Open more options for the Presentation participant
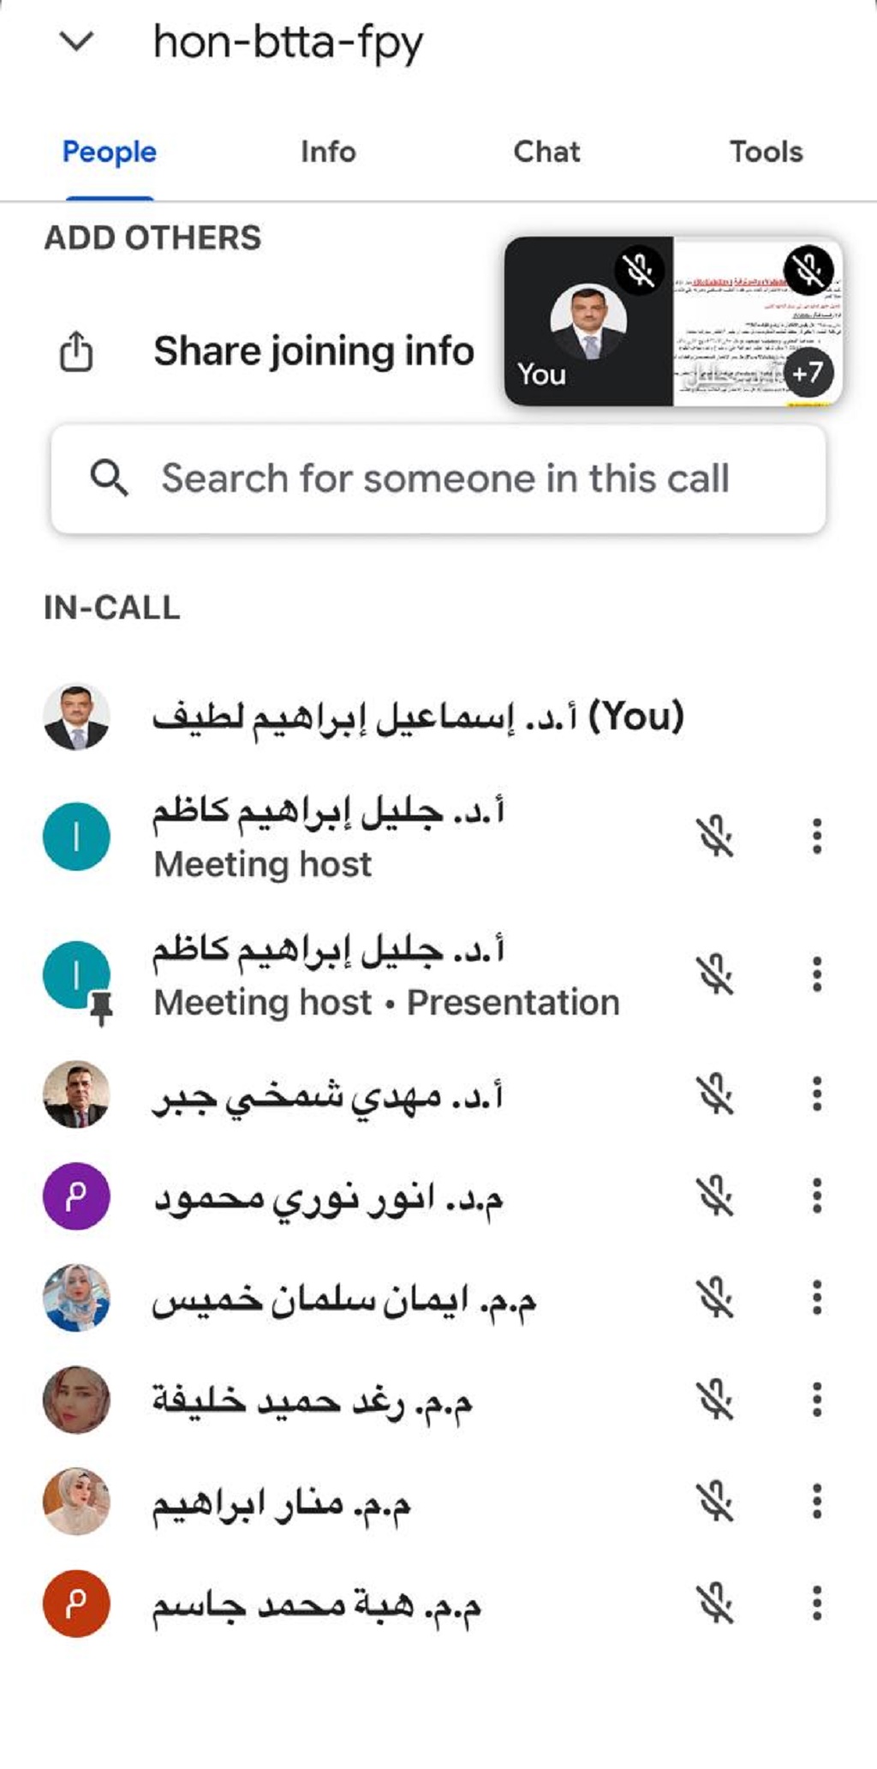This screenshot has width=877, height=1769. coord(817,974)
